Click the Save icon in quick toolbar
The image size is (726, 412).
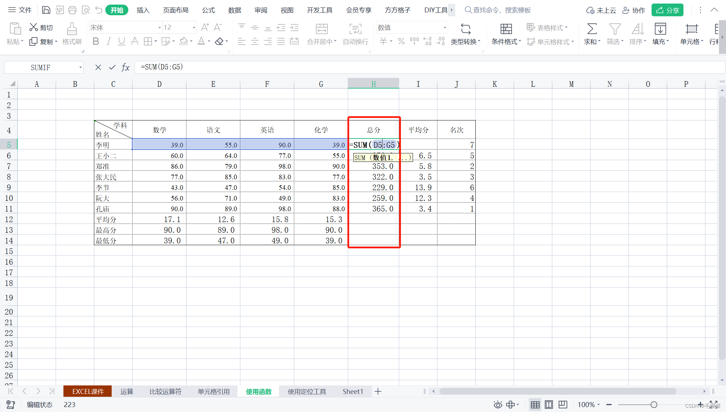(x=46, y=10)
